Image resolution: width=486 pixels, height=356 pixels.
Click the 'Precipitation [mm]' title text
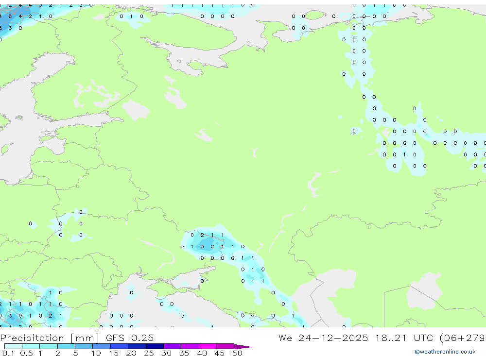(50, 338)
